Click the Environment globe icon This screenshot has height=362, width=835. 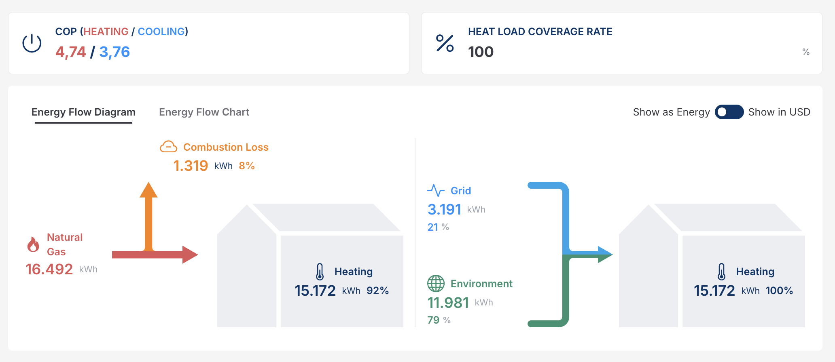(x=436, y=284)
